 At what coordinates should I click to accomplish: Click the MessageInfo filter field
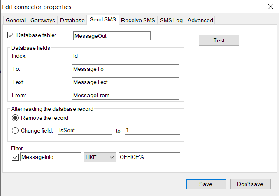pyautogui.click(x=51, y=157)
